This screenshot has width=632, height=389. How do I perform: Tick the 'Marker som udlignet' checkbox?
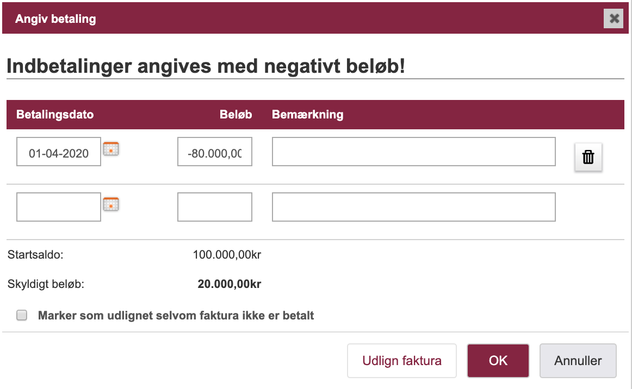22,315
